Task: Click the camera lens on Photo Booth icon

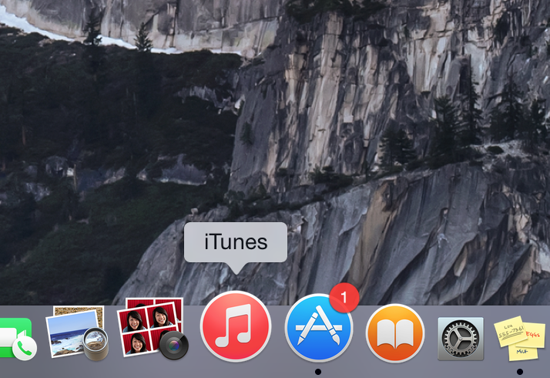Action: tap(174, 346)
